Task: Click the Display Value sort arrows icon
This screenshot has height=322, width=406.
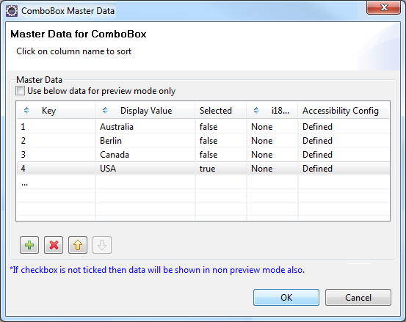Action: tap(105, 111)
